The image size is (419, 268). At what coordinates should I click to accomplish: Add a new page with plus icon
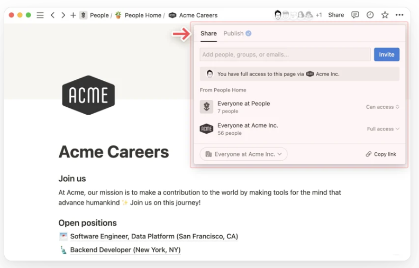pos(73,15)
